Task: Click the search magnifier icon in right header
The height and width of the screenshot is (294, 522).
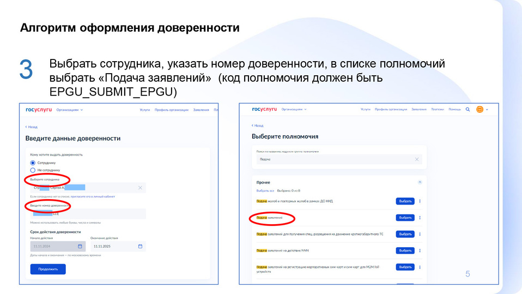Action: point(468,110)
